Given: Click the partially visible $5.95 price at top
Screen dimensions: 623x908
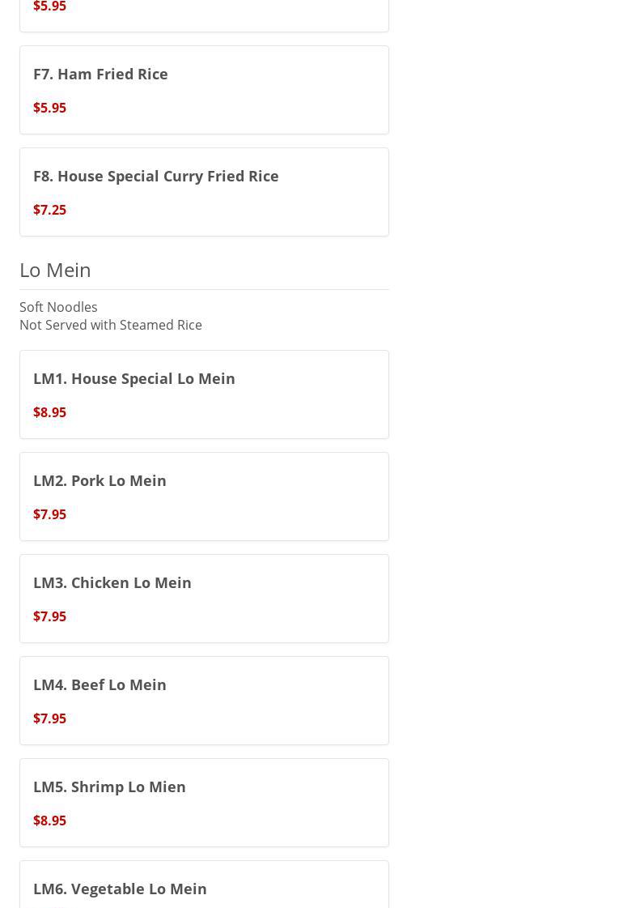Looking at the screenshot, I should point(49,7).
